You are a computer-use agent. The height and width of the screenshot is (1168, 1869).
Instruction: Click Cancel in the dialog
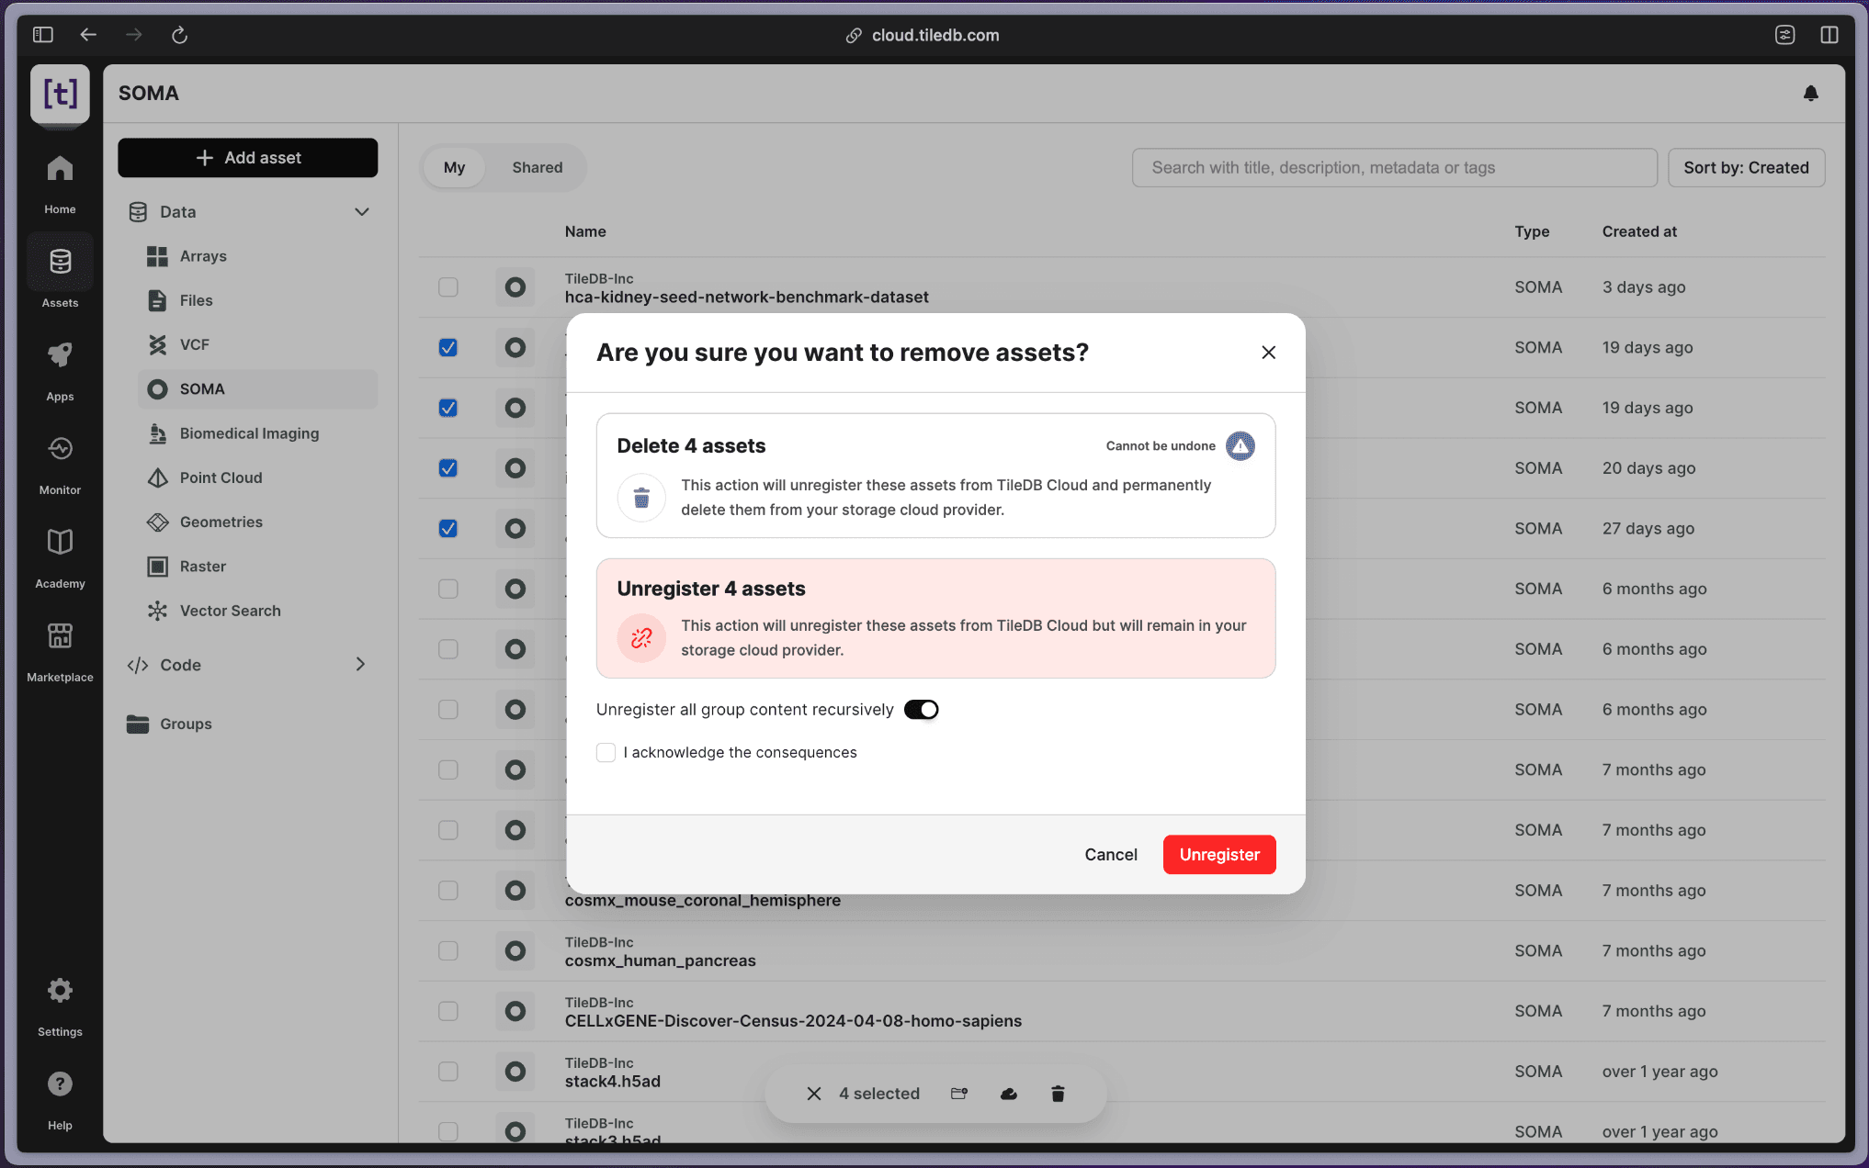(1110, 855)
